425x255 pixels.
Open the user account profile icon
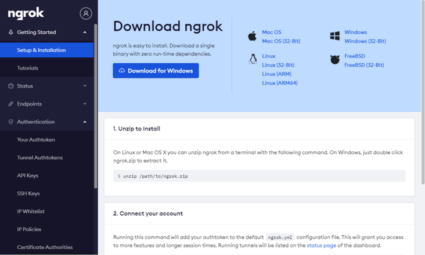tap(86, 13)
